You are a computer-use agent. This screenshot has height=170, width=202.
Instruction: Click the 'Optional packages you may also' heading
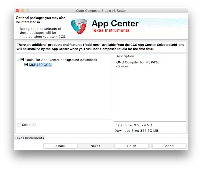click(41, 20)
